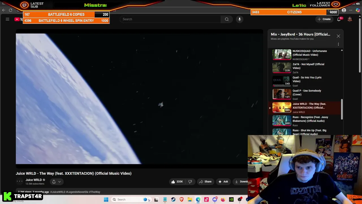Close the Mix playlist panel
The width and height of the screenshot is (362, 204).
[338, 36]
